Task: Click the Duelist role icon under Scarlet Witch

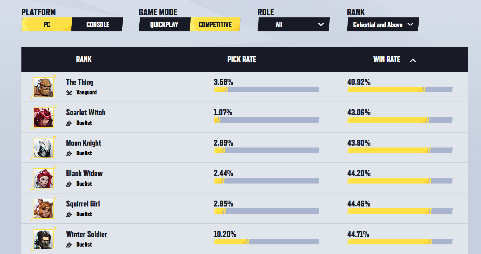Action: point(69,123)
